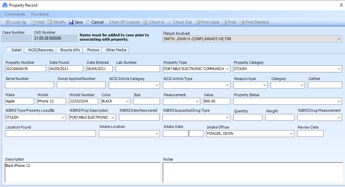Click the Review Date field
Viewport: 345px width, 187px height.
coord(310,133)
